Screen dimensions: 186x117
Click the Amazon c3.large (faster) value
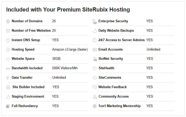pos(70,49)
